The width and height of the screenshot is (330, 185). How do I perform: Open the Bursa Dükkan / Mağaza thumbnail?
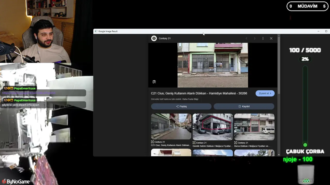[x=254, y=127]
